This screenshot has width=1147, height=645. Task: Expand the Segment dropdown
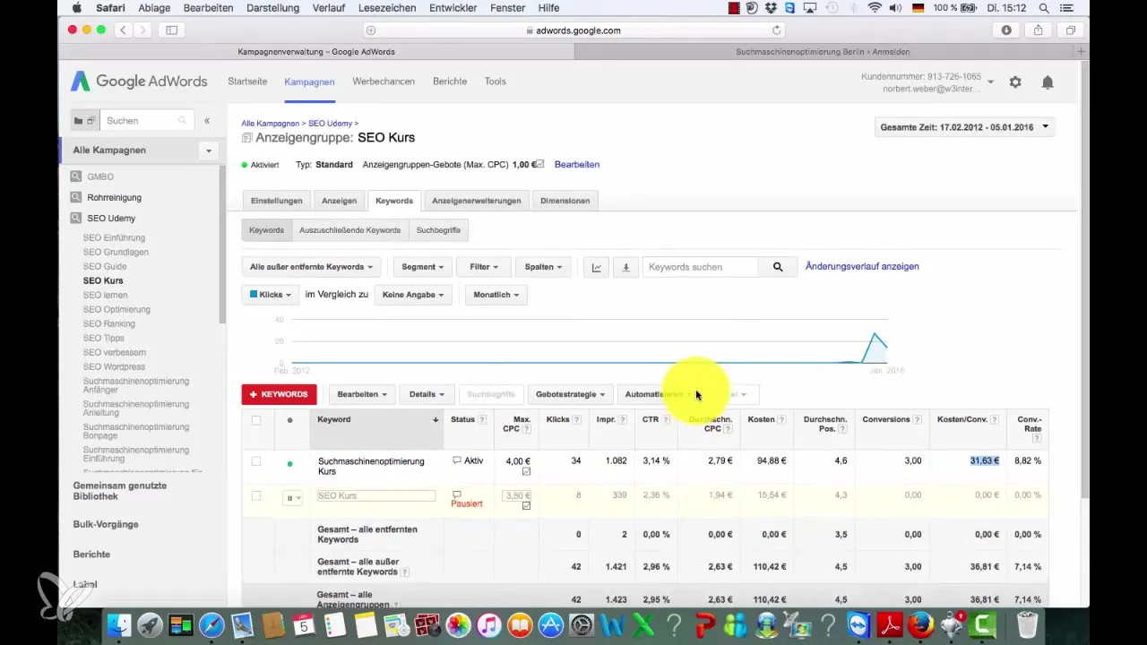(x=422, y=267)
